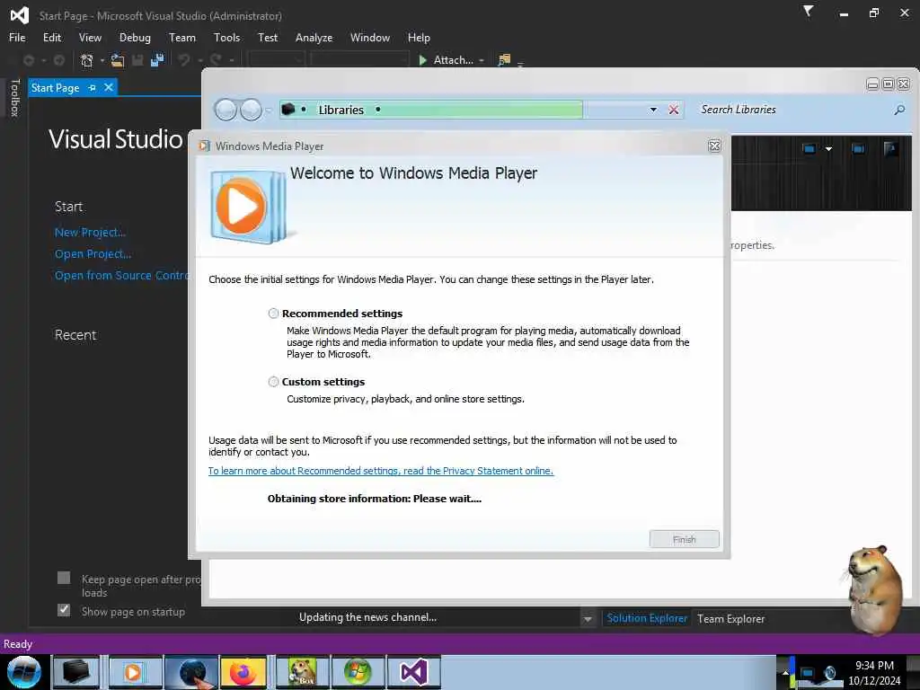The height and width of the screenshot is (690, 920).
Task: Click the Redo toolbar icon
Action: tap(216, 60)
